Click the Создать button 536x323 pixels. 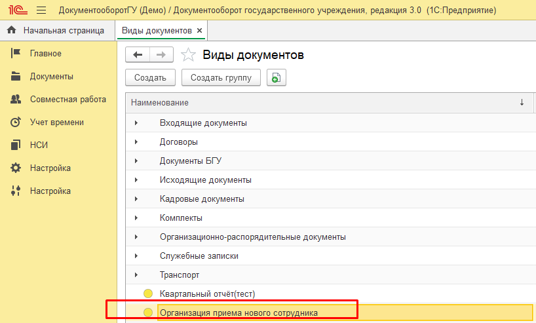(x=151, y=77)
